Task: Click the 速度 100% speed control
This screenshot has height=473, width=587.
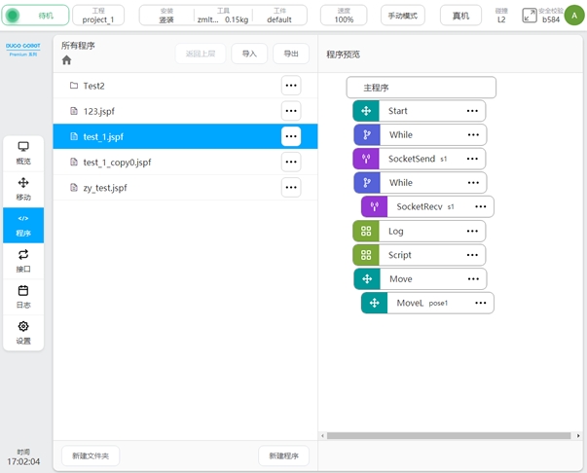Action: point(344,16)
